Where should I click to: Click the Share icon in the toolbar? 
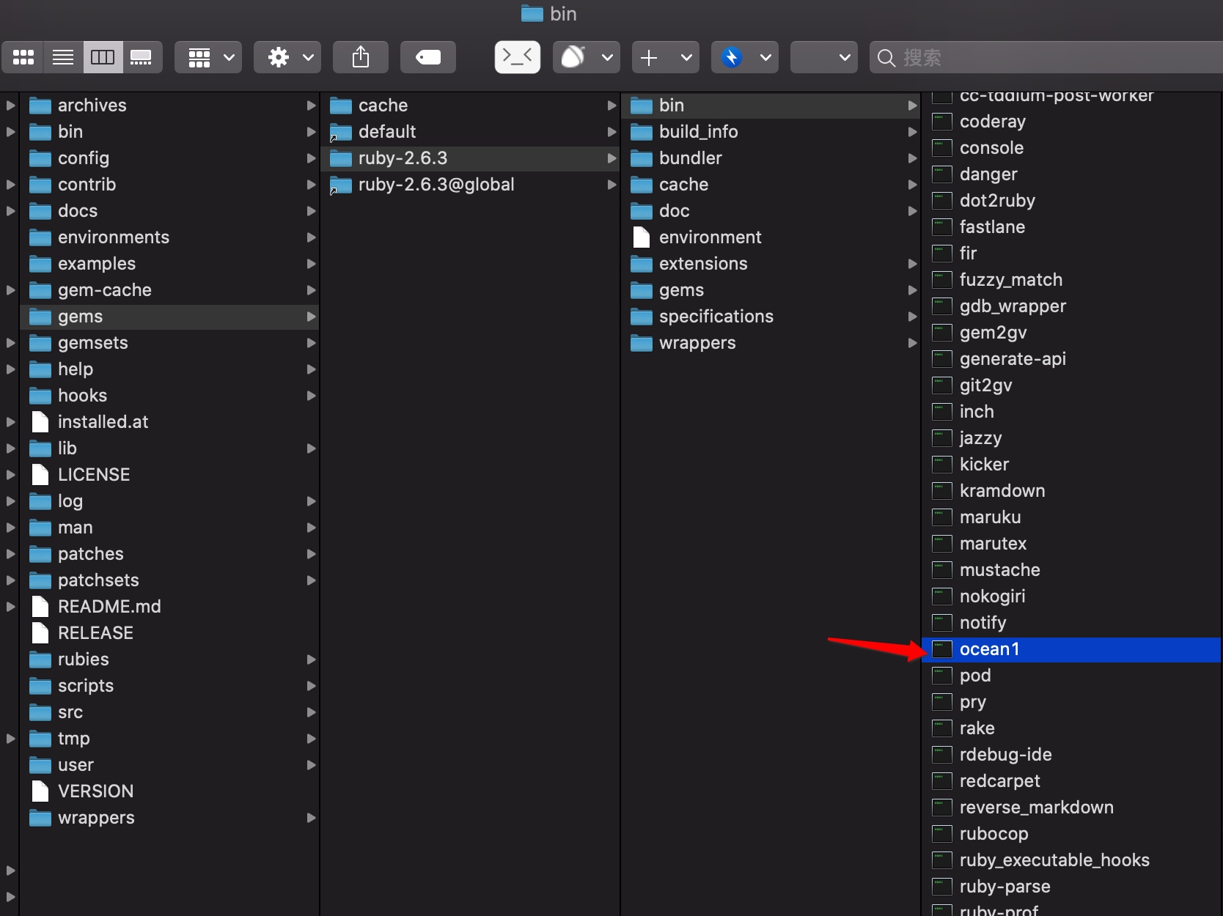point(360,57)
